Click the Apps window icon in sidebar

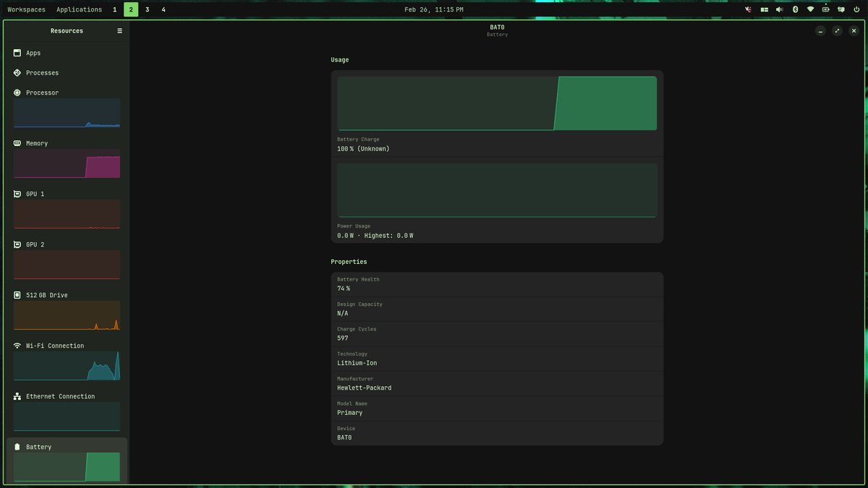[17, 53]
